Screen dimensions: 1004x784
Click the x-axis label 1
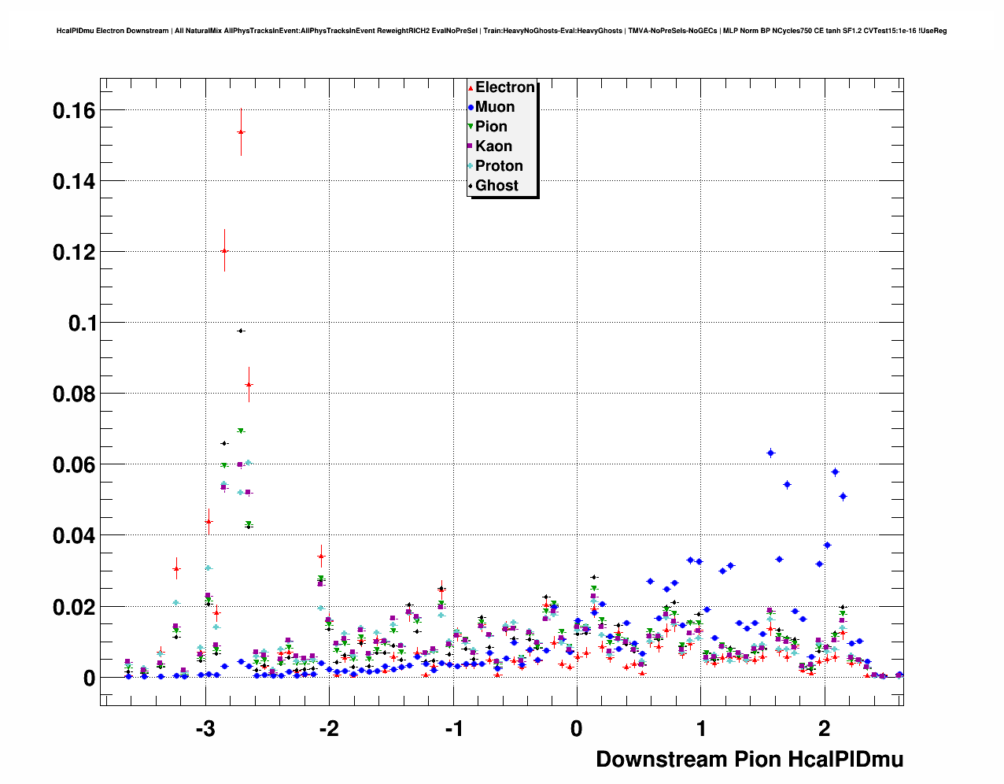[700, 729]
